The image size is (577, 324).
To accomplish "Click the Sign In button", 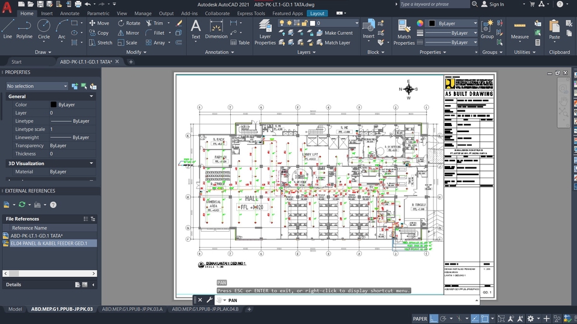I will [496, 4].
